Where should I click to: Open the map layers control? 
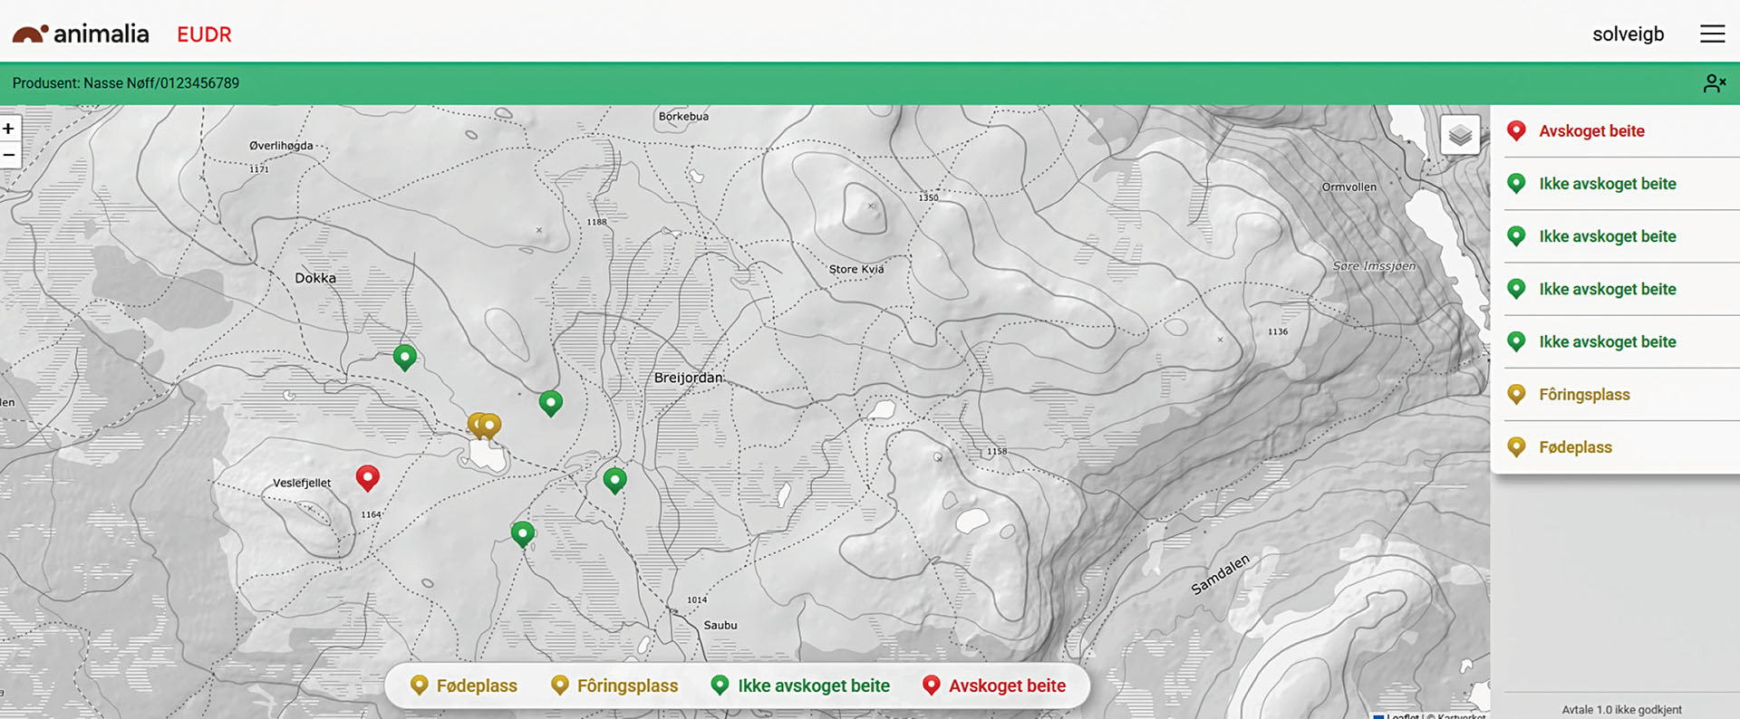(1459, 136)
